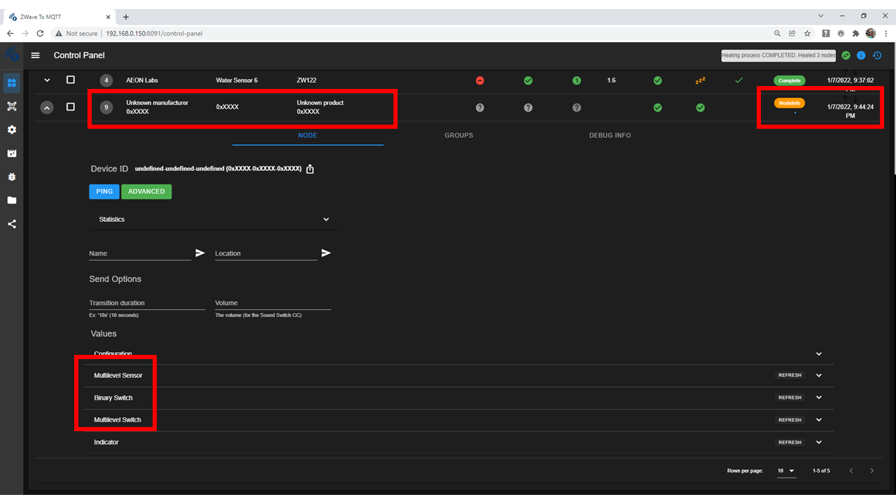
Task: Click the Name input field
Action: pyautogui.click(x=140, y=253)
